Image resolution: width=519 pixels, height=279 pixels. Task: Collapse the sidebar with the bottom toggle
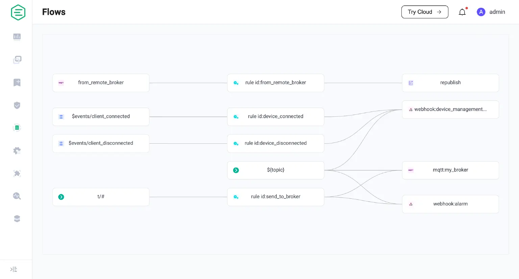pos(14,269)
